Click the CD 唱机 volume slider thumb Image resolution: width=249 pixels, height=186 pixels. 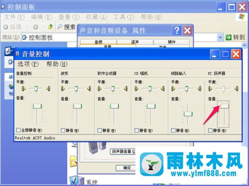(151, 106)
